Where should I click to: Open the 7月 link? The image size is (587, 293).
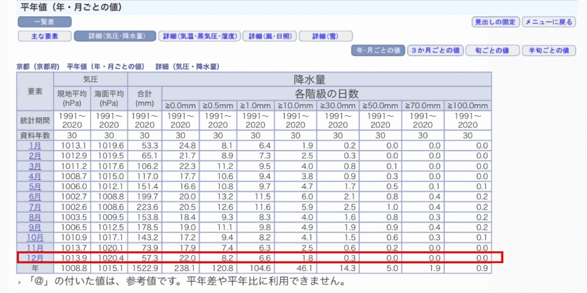point(35,207)
